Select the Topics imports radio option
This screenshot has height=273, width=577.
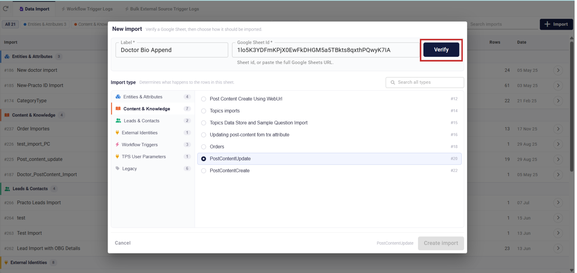(204, 111)
